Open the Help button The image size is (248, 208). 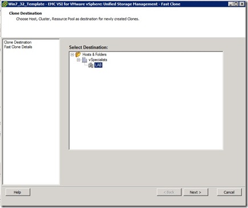pyautogui.click(x=18, y=192)
